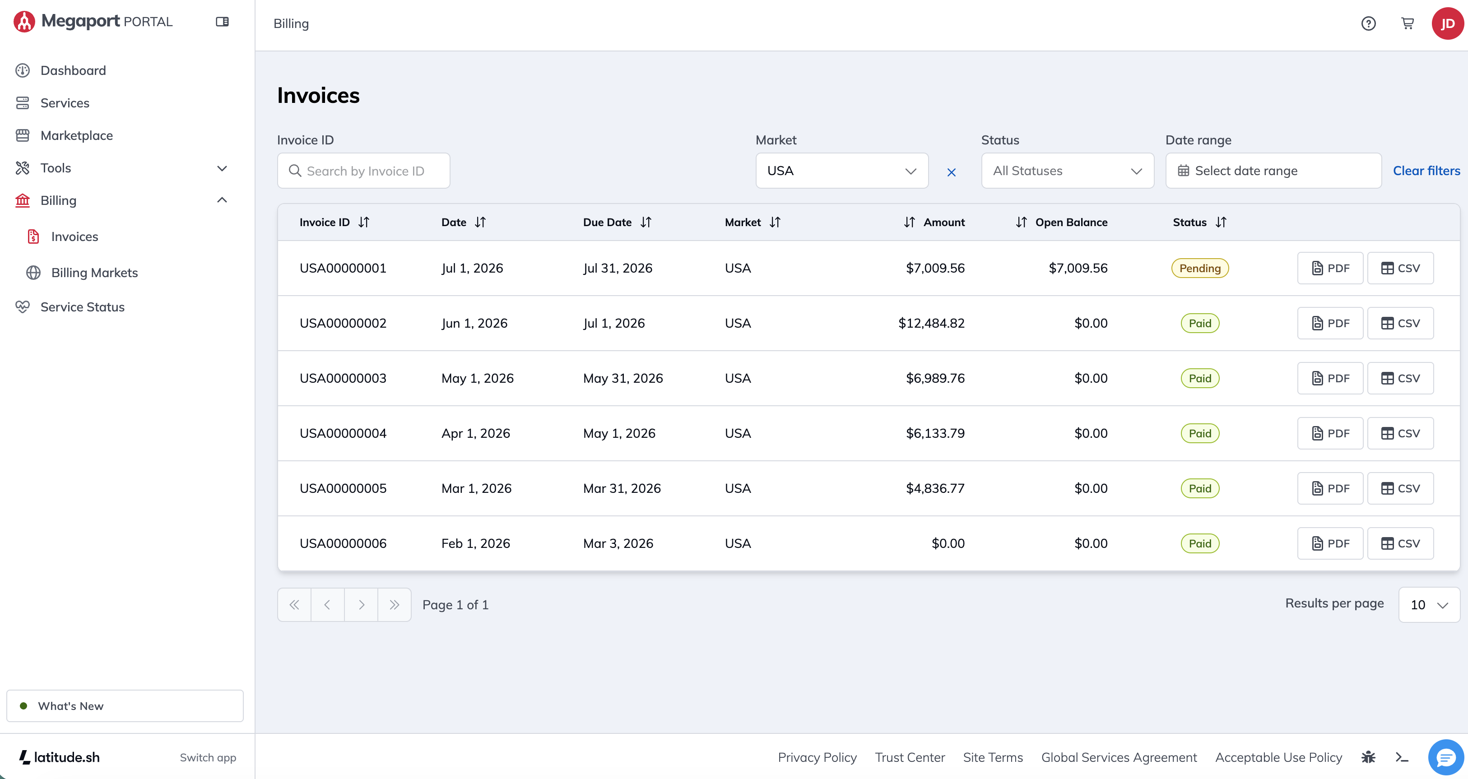Sort table by Amount column
1468x779 pixels.
[x=910, y=222]
